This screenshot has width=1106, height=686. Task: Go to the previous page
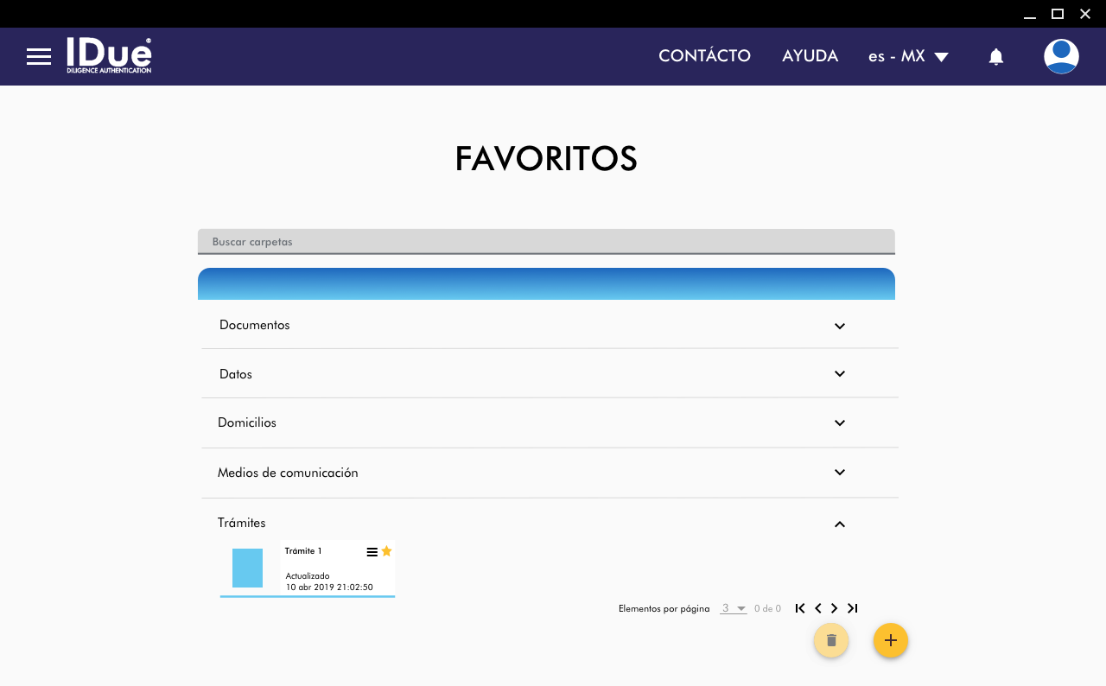[x=818, y=608]
